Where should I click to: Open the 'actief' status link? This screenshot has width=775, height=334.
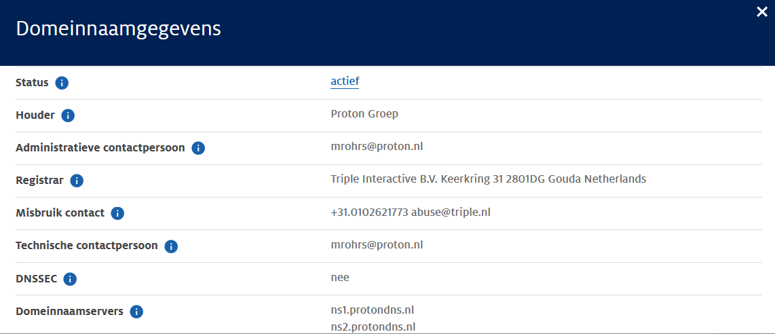[345, 81]
